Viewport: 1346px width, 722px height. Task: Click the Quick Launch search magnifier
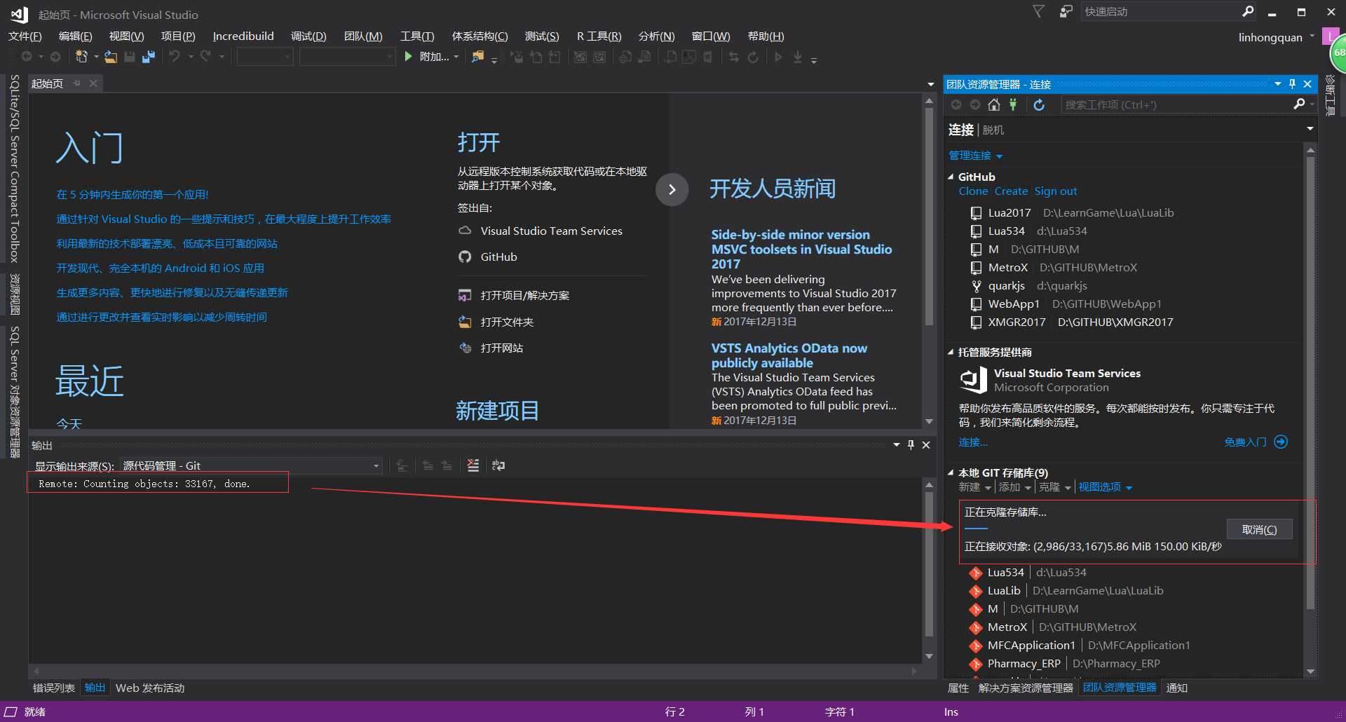click(x=1248, y=11)
